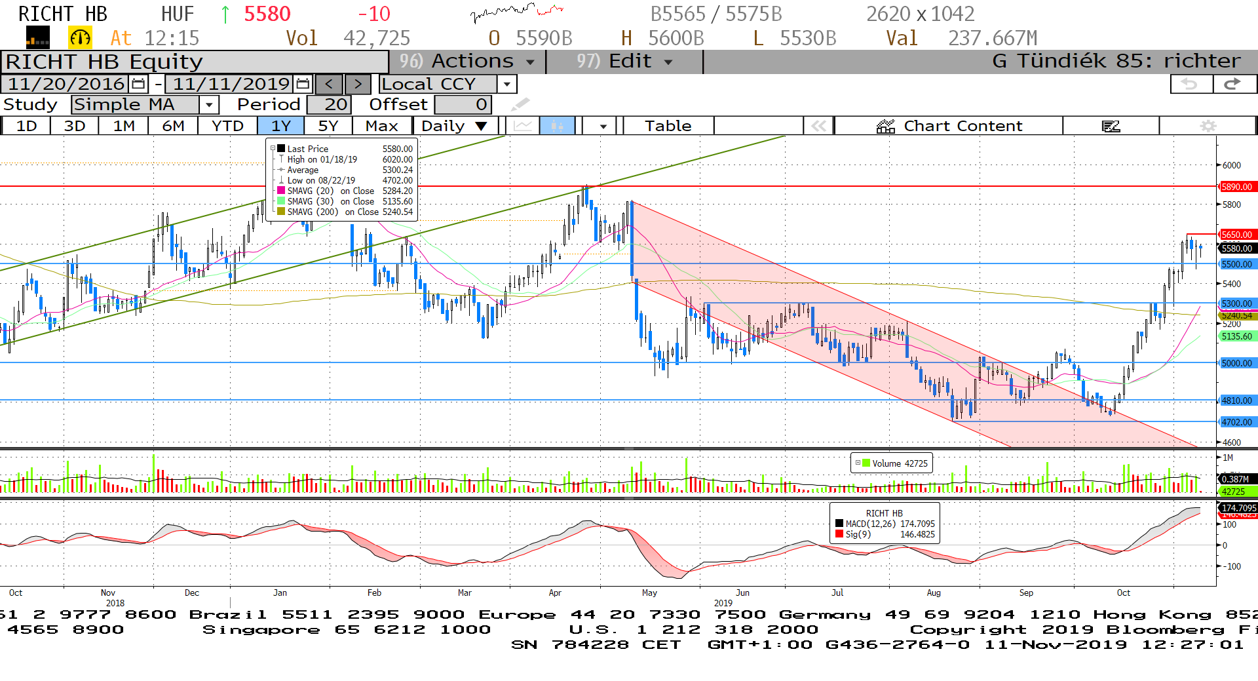Screen dimensions: 1258x681
Task: Click the 'High on 01/18/19' legend row
Action: click(346, 159)
